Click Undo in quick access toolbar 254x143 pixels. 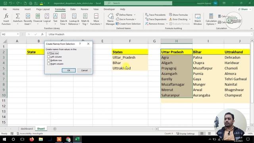(x=11, y=3)
